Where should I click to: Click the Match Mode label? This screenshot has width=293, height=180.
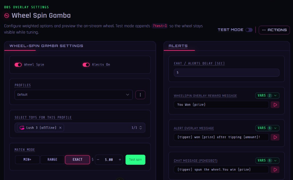click(x=25, y=150)
